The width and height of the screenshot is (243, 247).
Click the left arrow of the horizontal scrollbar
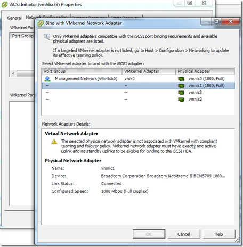[13, 73]
